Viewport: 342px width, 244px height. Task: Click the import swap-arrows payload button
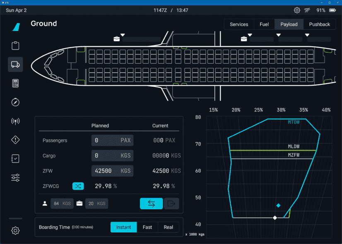click(x=151, y=203)
